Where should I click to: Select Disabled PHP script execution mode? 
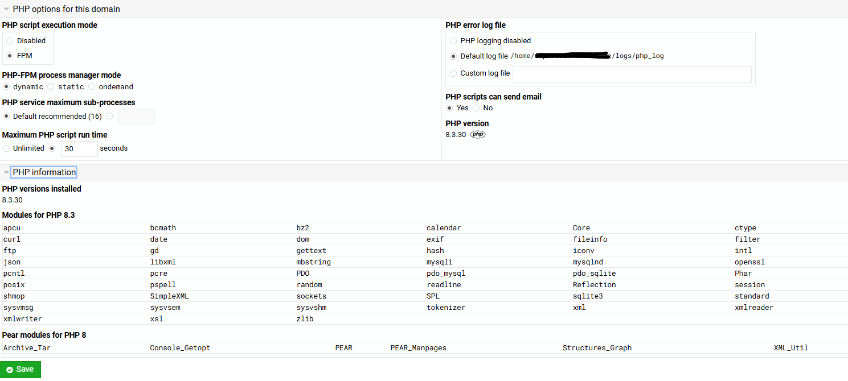pyautogui.click(x=10, y=41)
